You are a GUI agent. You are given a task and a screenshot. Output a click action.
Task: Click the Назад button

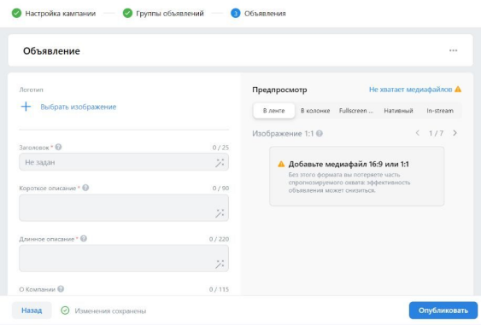click(32, 310)
